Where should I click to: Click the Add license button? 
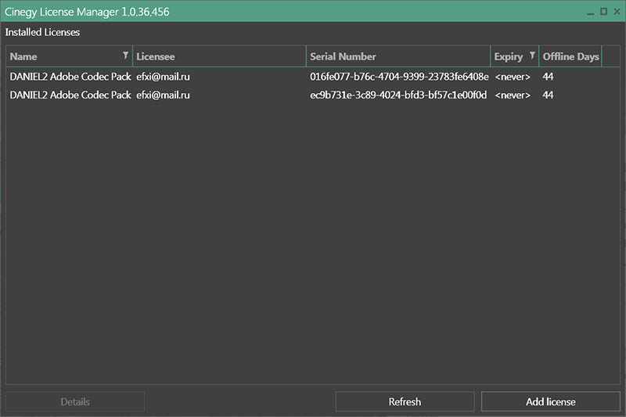click(x=551, y=401)
